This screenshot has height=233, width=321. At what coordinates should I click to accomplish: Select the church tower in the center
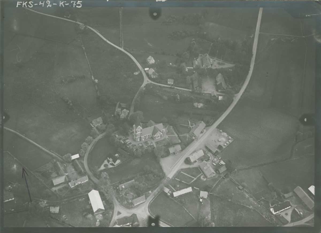tap(137, 130)
